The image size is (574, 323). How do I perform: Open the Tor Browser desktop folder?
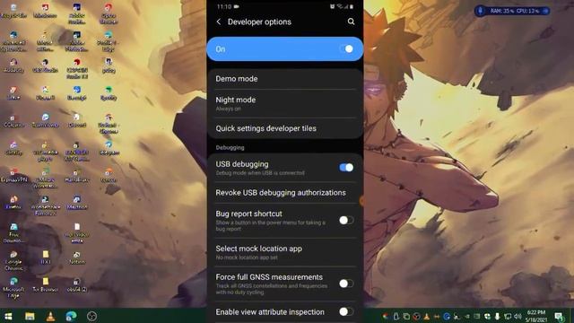coord(45,285)
